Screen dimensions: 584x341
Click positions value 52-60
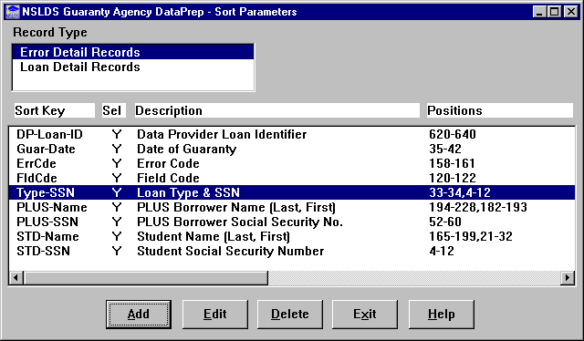pyautogui.click(x=445, y=222)
